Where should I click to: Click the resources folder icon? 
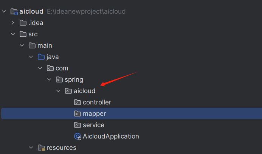pyautogui.click(x=41, y=148)
